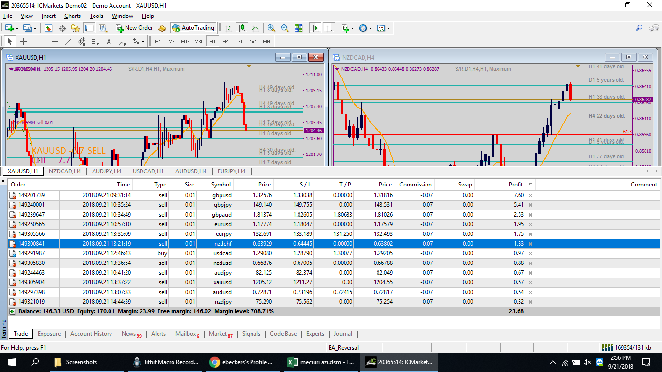The height and width of the screenshot is (372, 662).
Task: Toggle the AutoTrading button
Action: (193, 28)
